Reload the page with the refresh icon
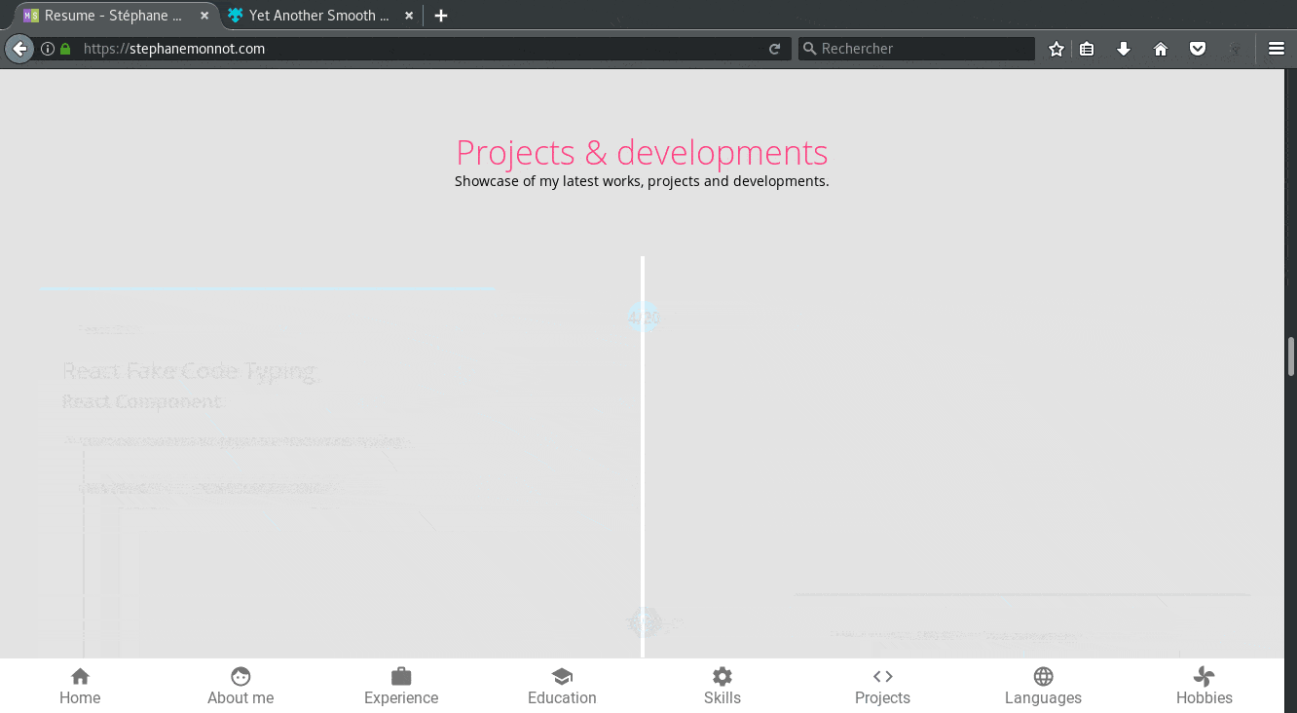 pyautogui.click(x=775, y=49)
